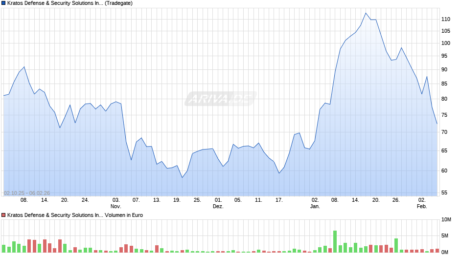Click the '24.' date label in October
This screenshot has height=257, width=460.
(x=85, y=200)
